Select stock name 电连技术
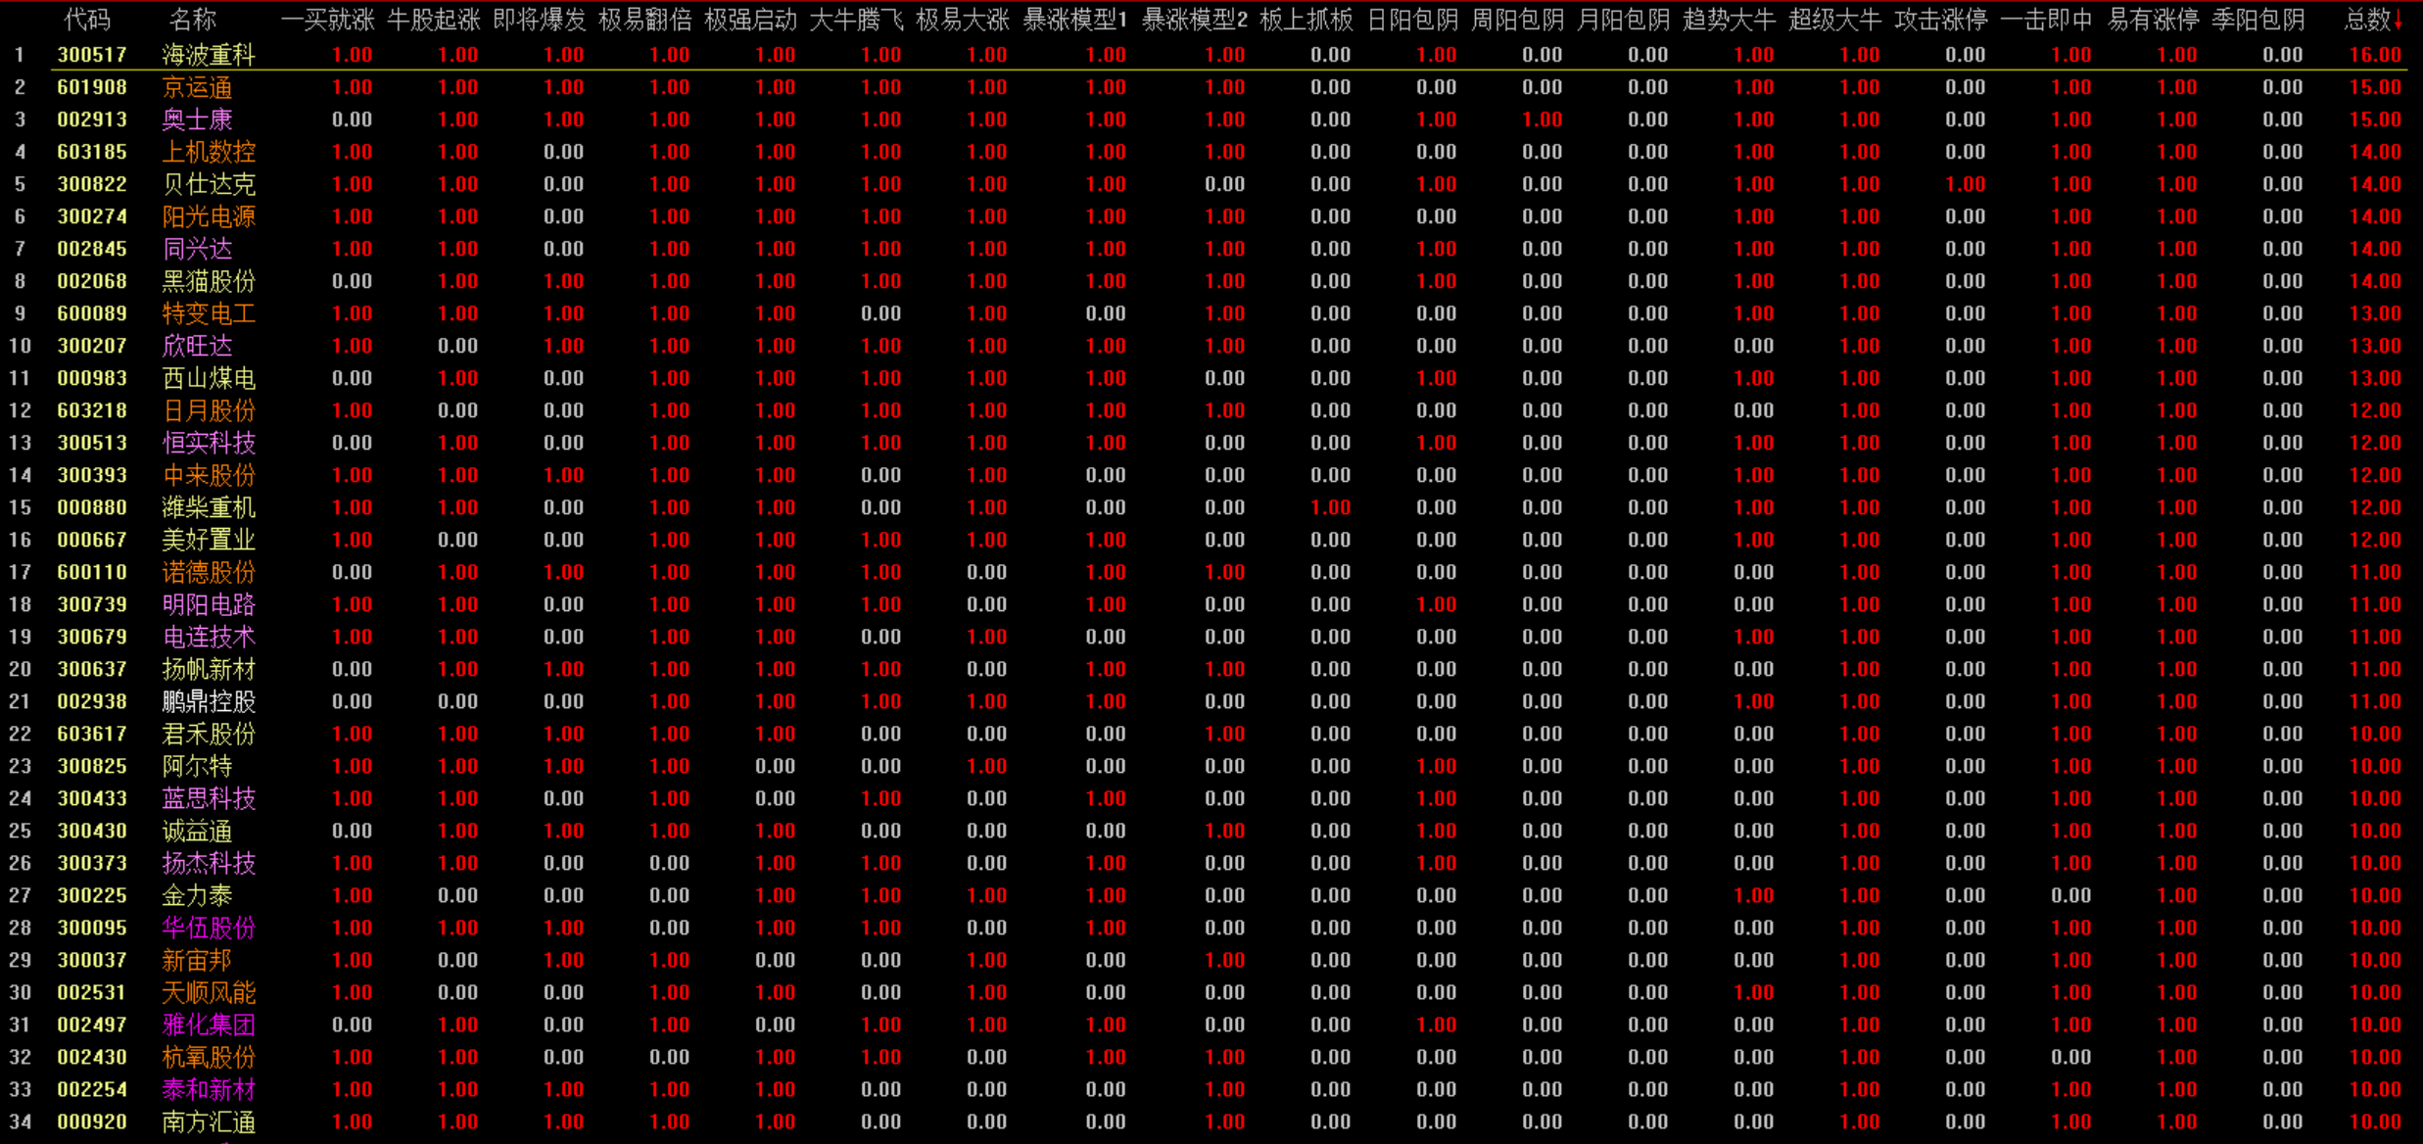This screenshot has height=1144, width=2423. [209, 637]
